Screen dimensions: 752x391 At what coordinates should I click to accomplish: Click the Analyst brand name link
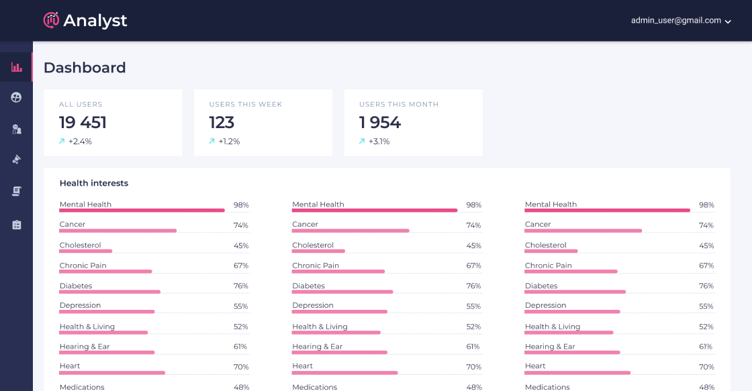[95, 21]
